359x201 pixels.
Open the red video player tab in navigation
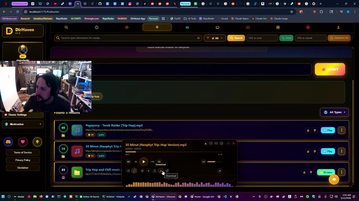click(x=248, y=27)
